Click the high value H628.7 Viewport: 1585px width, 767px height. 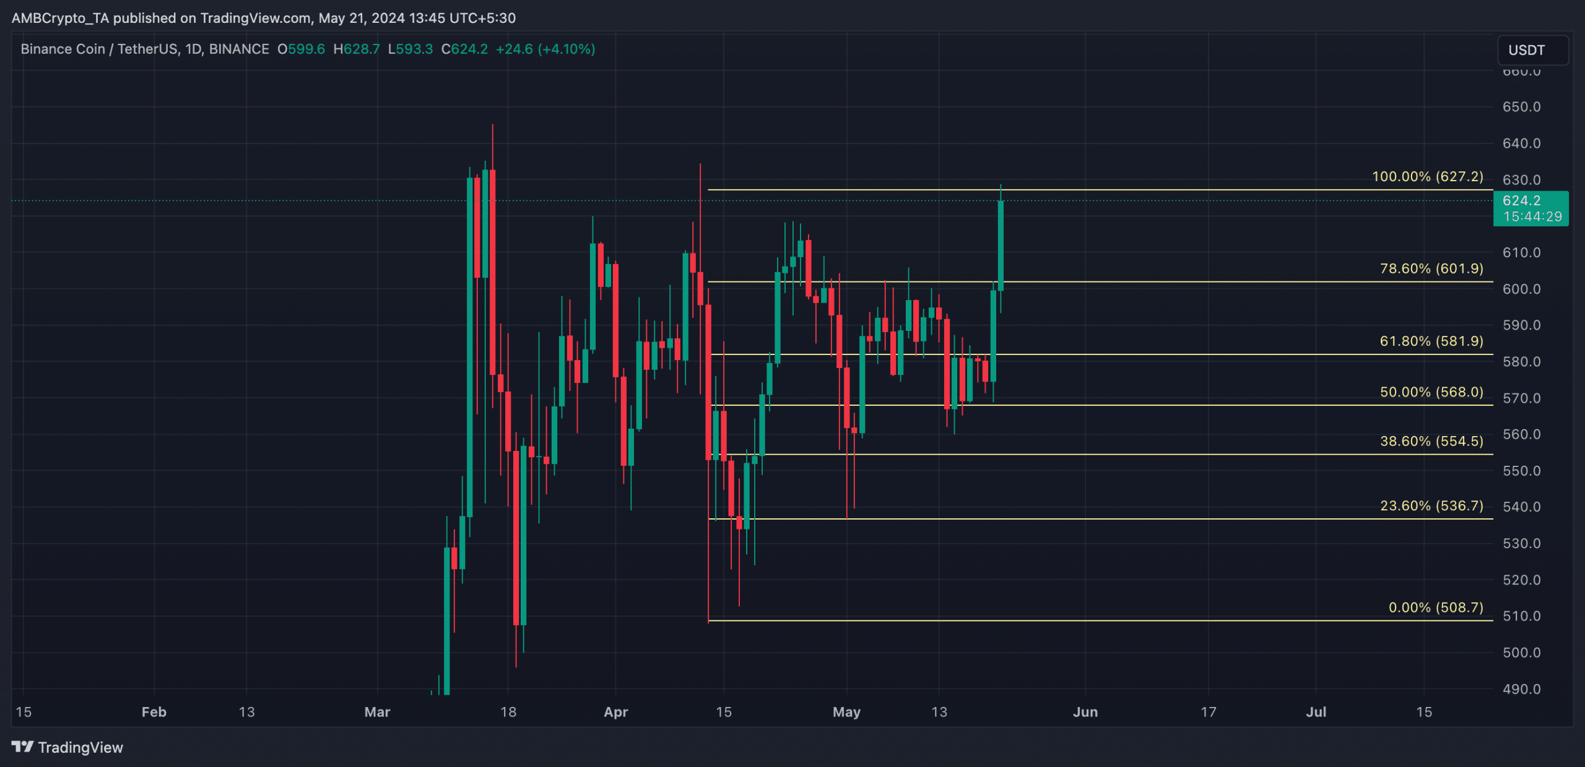click(357, 49)
